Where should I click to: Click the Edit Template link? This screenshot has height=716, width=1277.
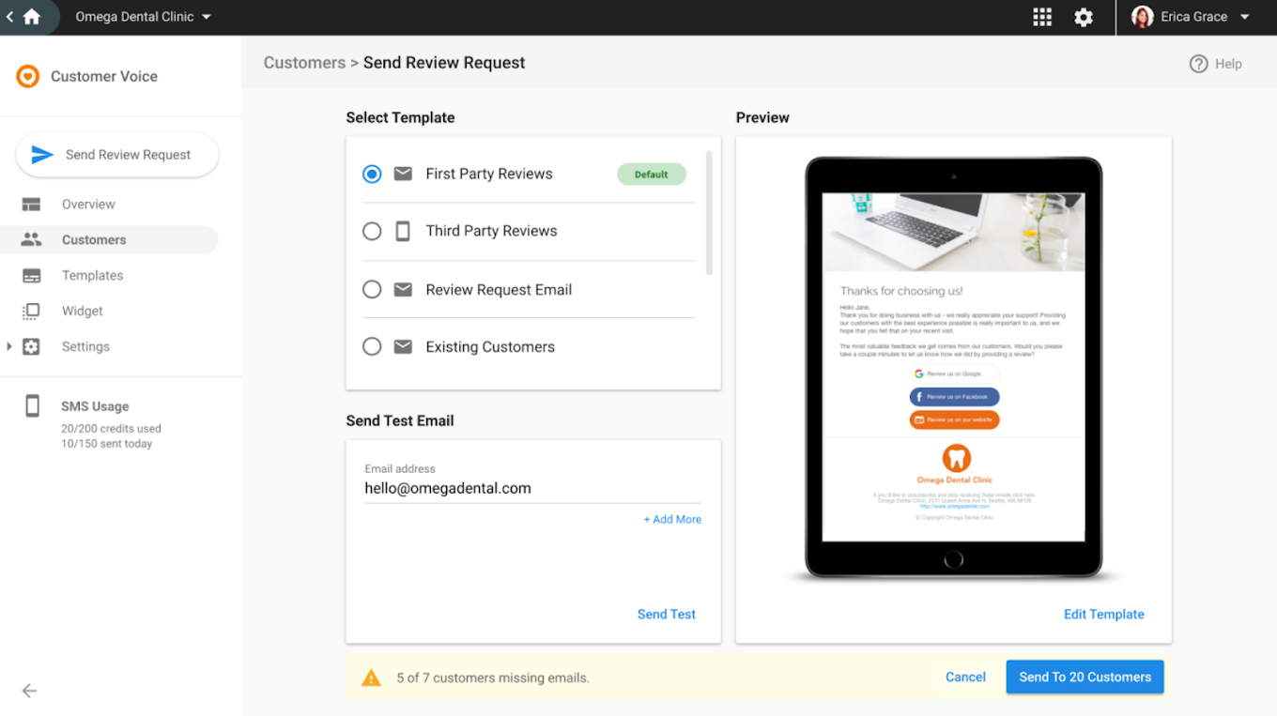tap(1103, 614)
